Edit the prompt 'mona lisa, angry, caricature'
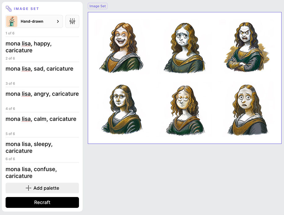Screen dimensions: 284x215 pos(42,94)
